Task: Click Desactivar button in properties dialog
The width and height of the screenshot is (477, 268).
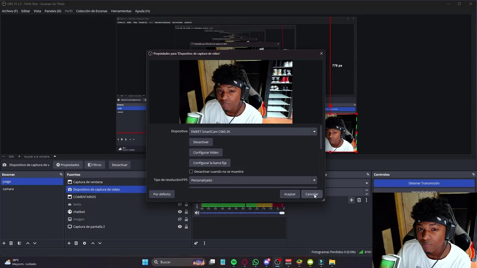Action: pyautogui.click(x=201, y=142)
